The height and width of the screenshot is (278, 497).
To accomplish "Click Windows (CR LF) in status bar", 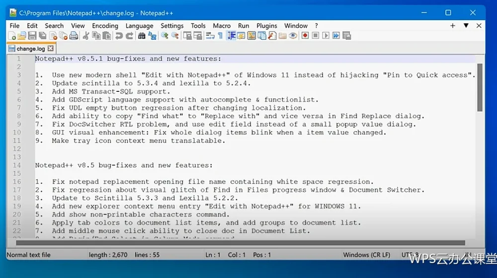I will (x=366, y=255).
